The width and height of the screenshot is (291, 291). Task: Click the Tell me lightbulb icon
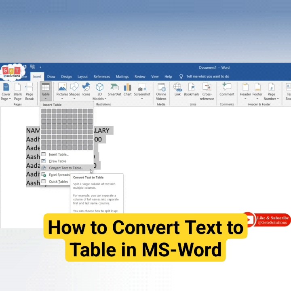pyautogui.click(x=181, y=76)
